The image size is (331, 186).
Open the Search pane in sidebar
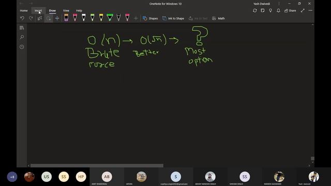click(x=22, y=37)
